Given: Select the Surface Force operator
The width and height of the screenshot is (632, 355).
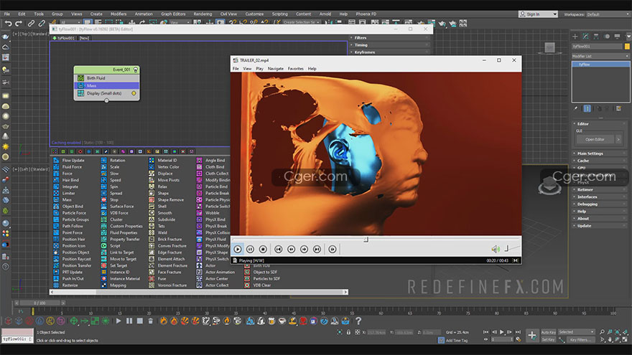Looking at the screenshot, I should point(121,206).
